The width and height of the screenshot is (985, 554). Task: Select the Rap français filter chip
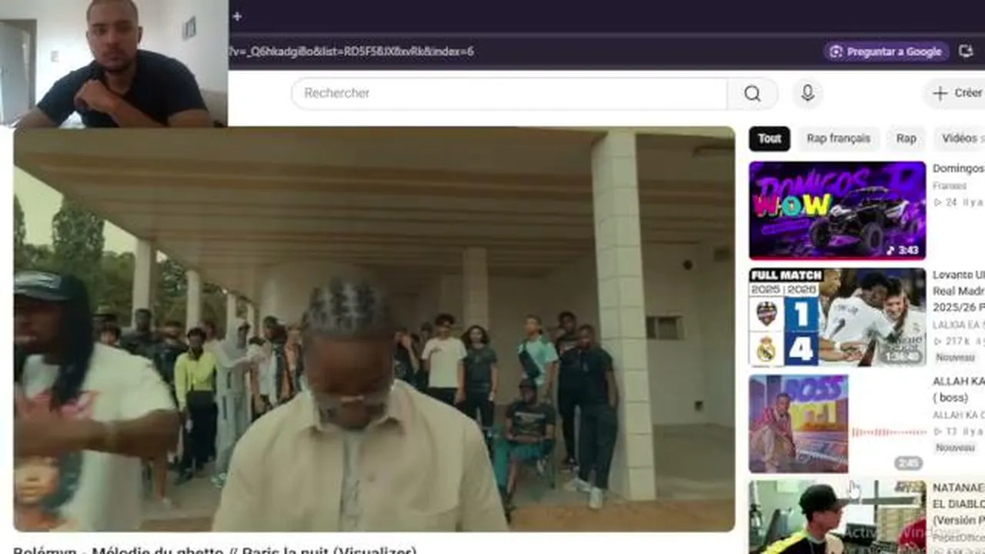(x=838, y=138)
